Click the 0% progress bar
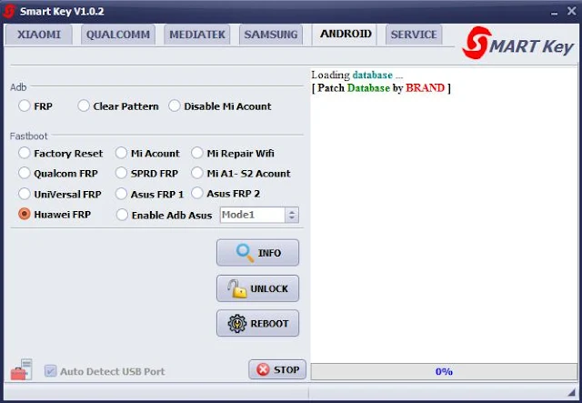 (x=444, y=371)
